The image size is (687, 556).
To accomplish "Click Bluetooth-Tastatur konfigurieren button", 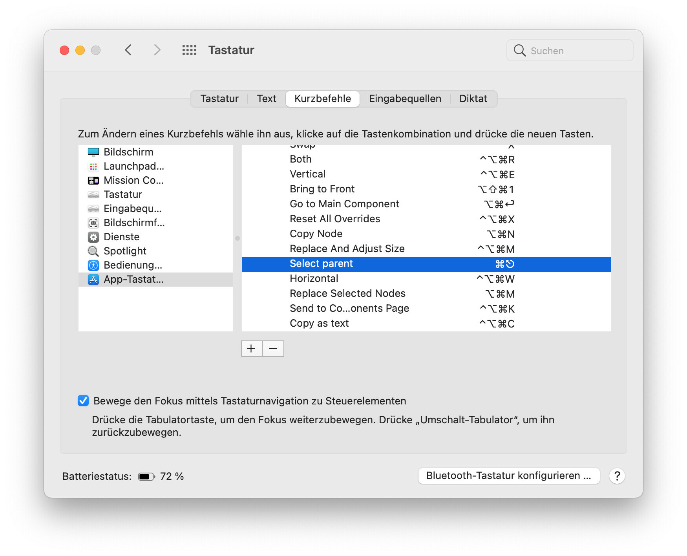I will click(x=509, y=476).
